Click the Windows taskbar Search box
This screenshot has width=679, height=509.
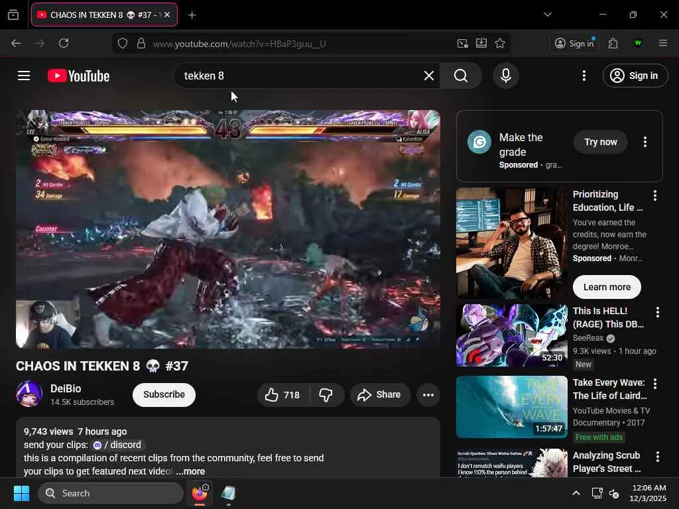pyautogui.click(x=111, y=493)
